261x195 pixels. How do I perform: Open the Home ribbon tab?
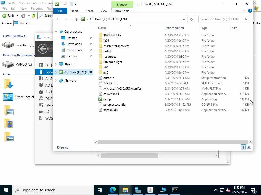75,11
